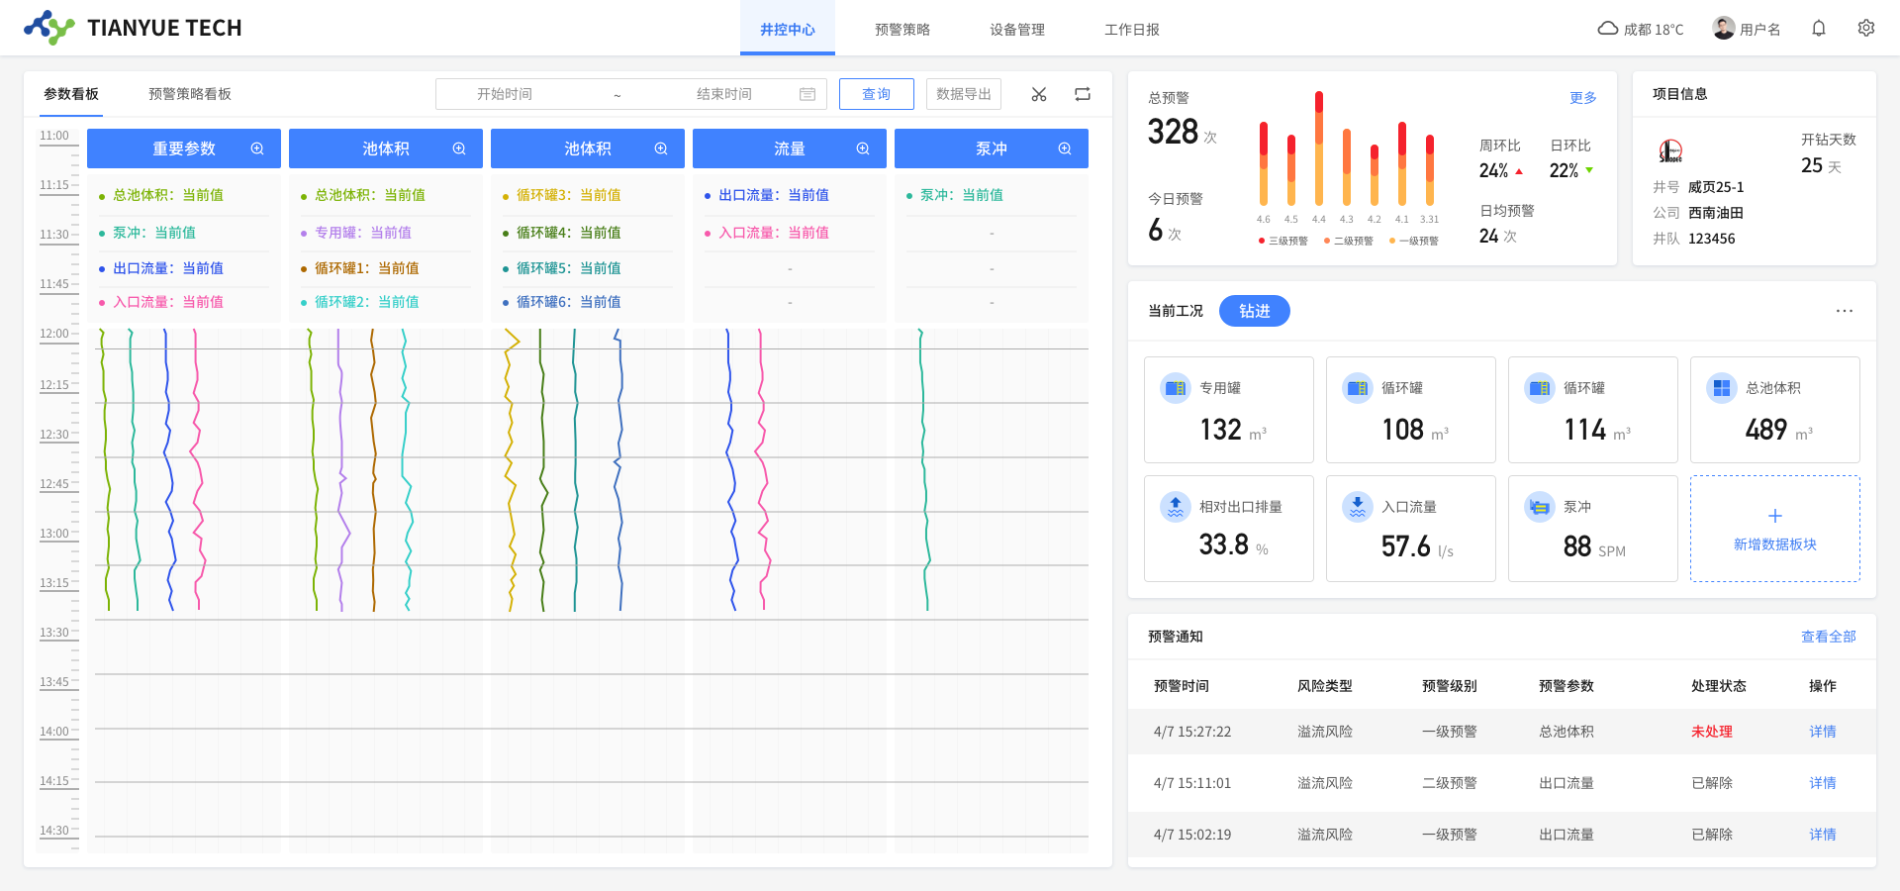Switch to 井控中心 tab
The image size is (1900, 891).
(788, 29)
